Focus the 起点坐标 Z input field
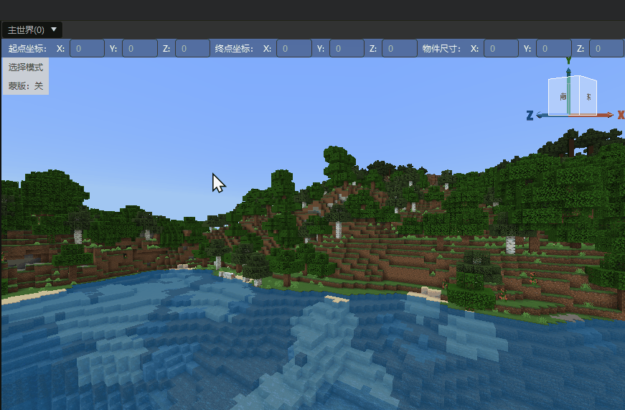 (x=192, y=49)
